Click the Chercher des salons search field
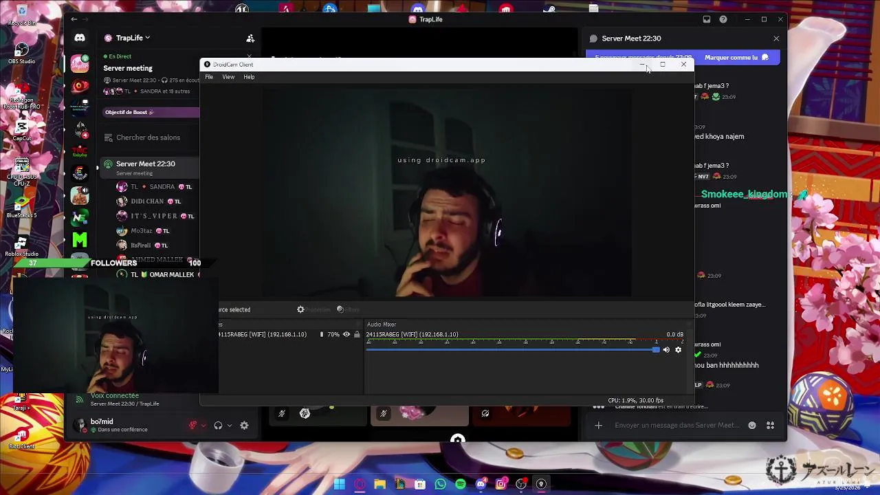 coord(148,137)
